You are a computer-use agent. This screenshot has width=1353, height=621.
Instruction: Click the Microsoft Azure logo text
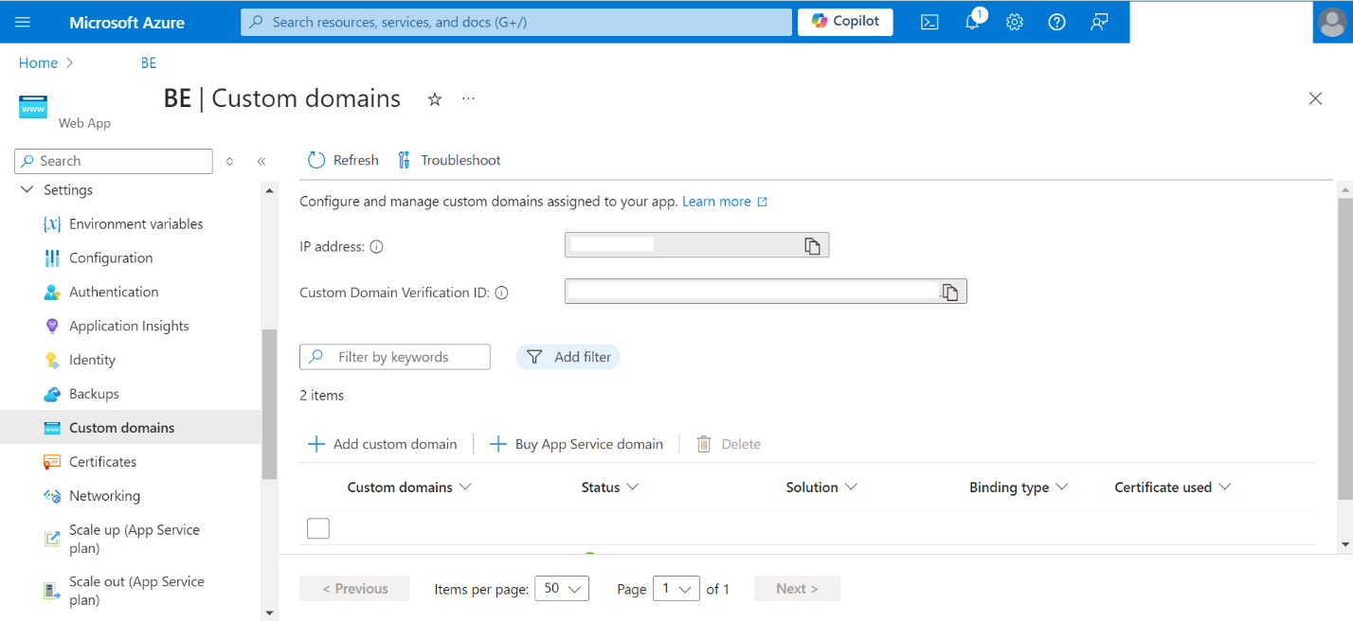coord(127,22)
